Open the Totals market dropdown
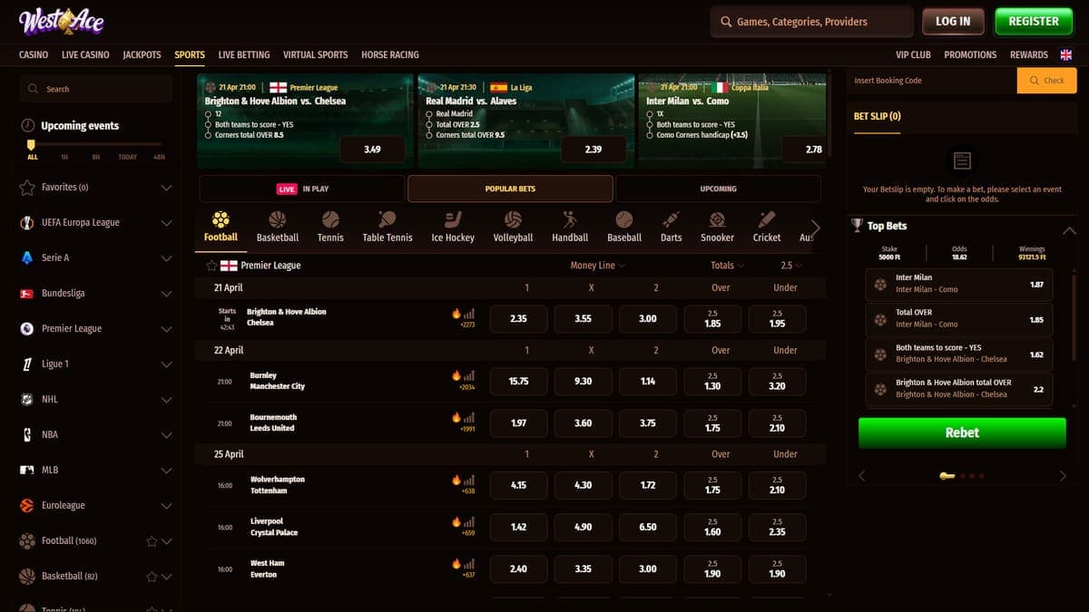 point(727,266)
